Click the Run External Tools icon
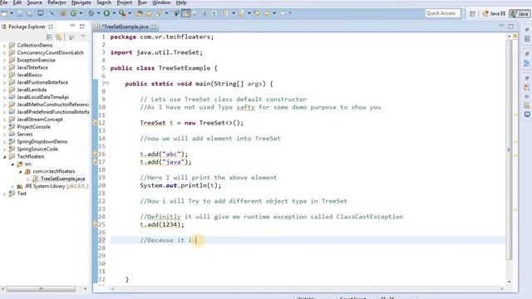The image size is (532, 299). pos(122,13)
